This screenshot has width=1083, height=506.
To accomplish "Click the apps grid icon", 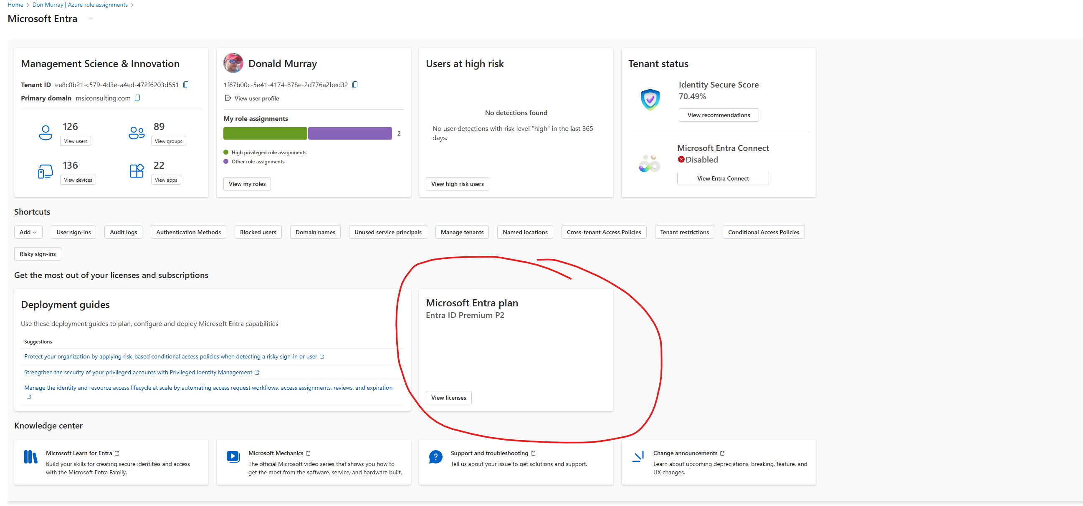I will pyautogui.click(x=137, y=171).
